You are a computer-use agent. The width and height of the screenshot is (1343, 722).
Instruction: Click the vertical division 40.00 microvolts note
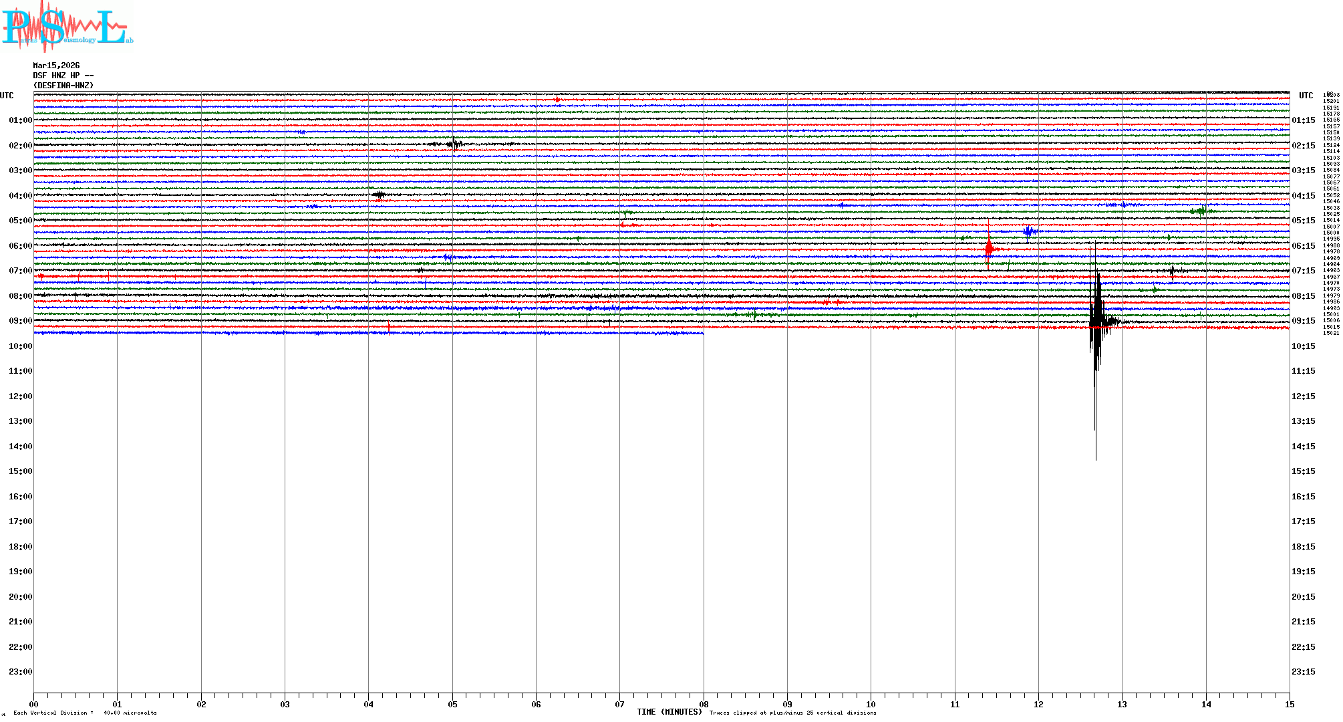click(85, 713)
